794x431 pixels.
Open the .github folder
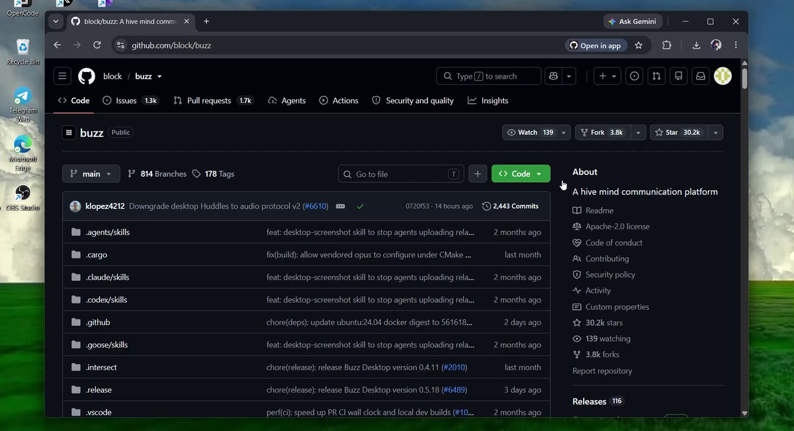98,322
